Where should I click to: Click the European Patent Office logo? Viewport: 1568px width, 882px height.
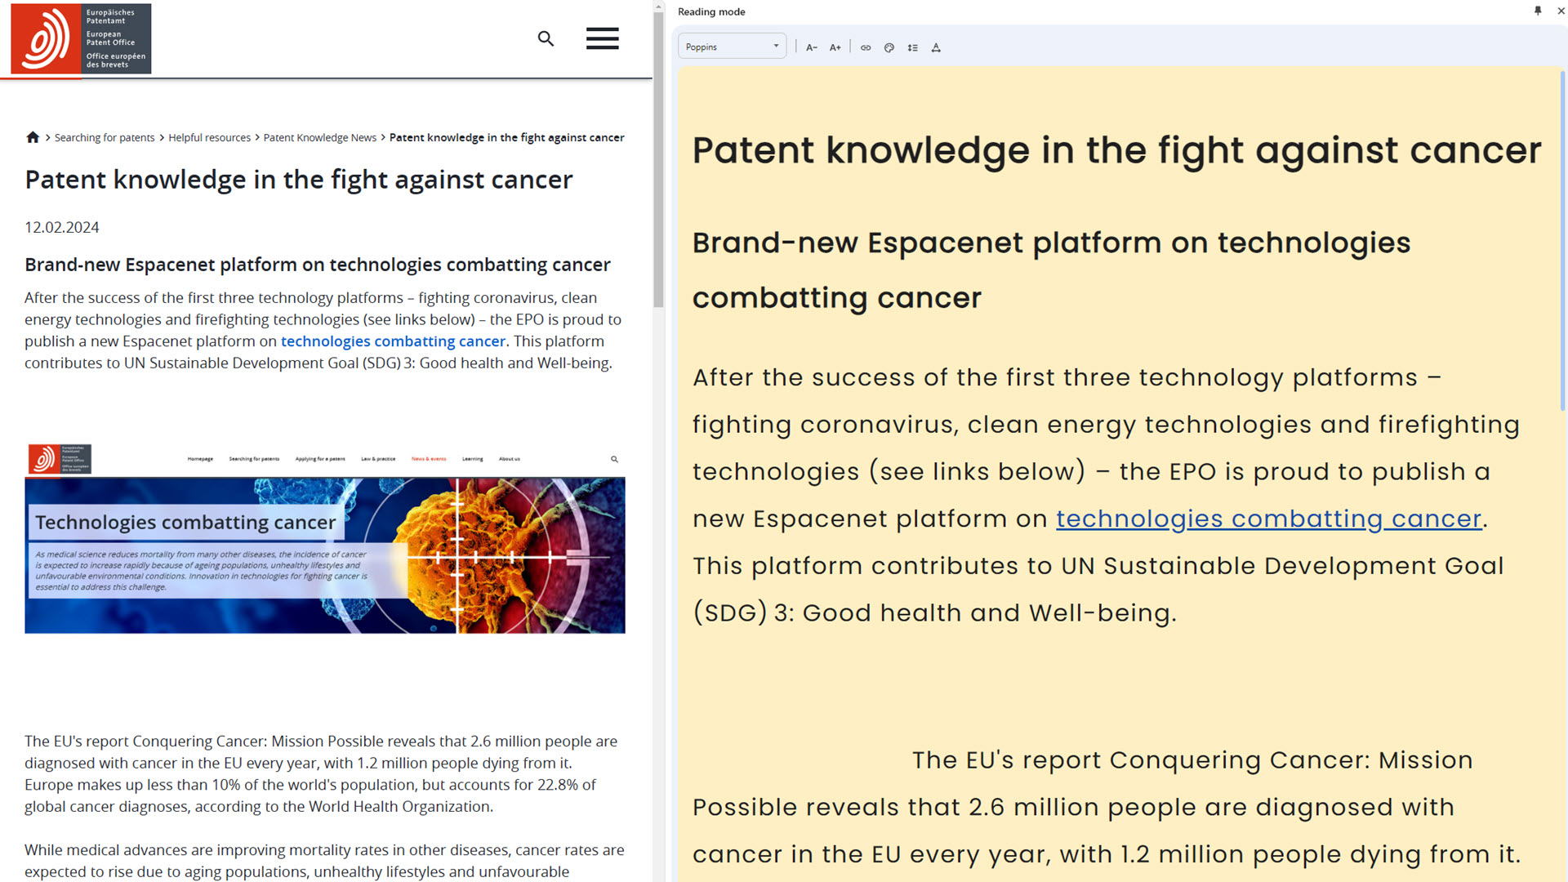click(x=81, y=38)
